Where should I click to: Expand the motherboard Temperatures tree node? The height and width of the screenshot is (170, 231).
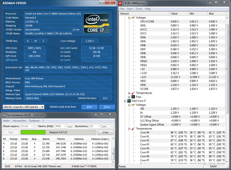click(x=129, y=93)
